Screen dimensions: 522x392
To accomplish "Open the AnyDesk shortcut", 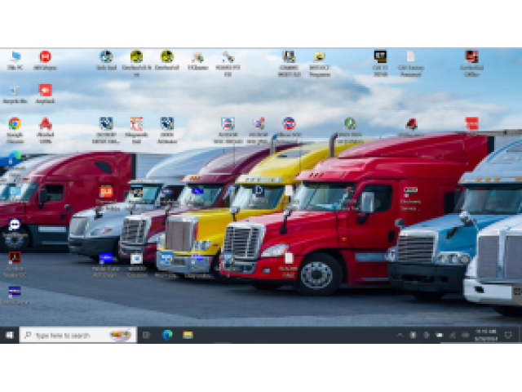I will pyautogui.click(x=46, y=91).
